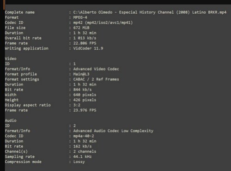Select the mp4a-40-2 codec ID value
Screen dimensions: 231x171
[x=84, y=136]
